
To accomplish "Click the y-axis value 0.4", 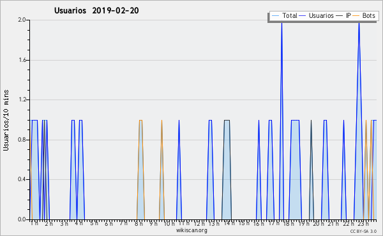I will 22,179.
